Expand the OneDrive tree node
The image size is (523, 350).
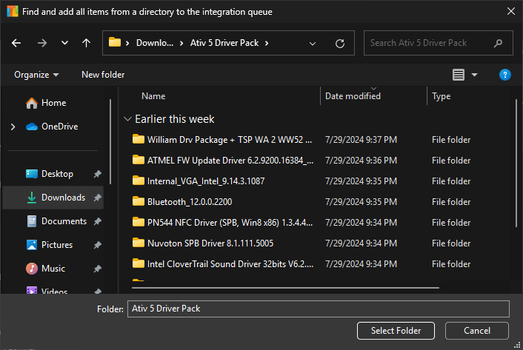13,127
